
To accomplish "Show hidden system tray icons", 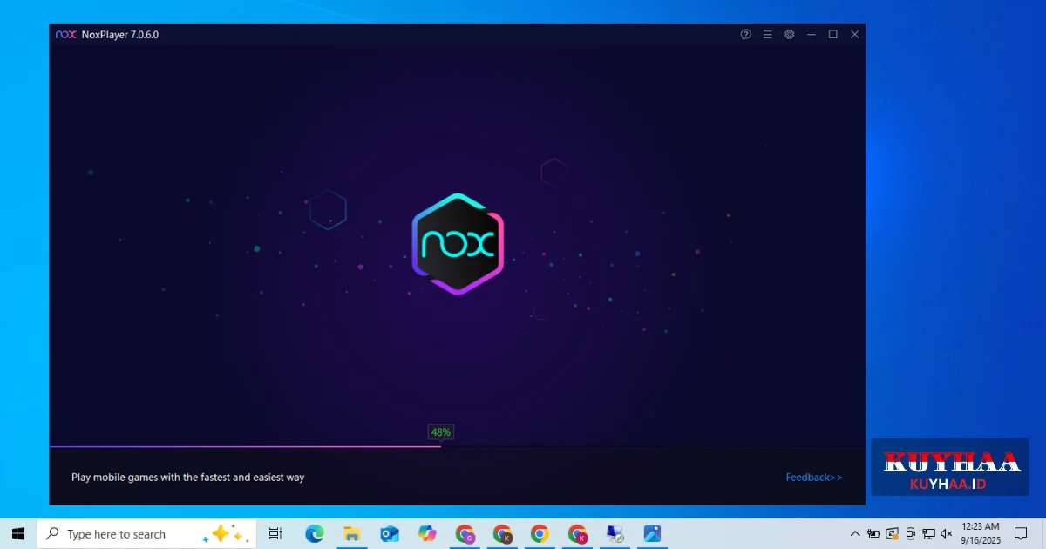I will click(855, 533).
